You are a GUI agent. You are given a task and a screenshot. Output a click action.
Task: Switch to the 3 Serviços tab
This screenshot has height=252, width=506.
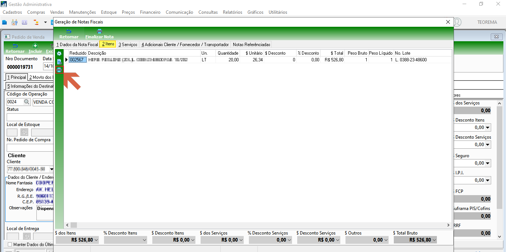coord(128,45)
